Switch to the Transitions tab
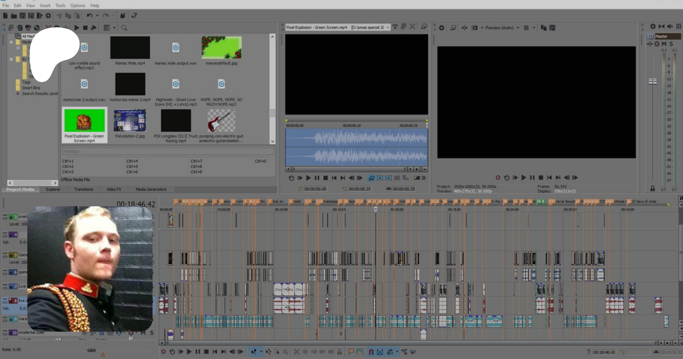Screen dimensions: 683x359 (83, 189)
